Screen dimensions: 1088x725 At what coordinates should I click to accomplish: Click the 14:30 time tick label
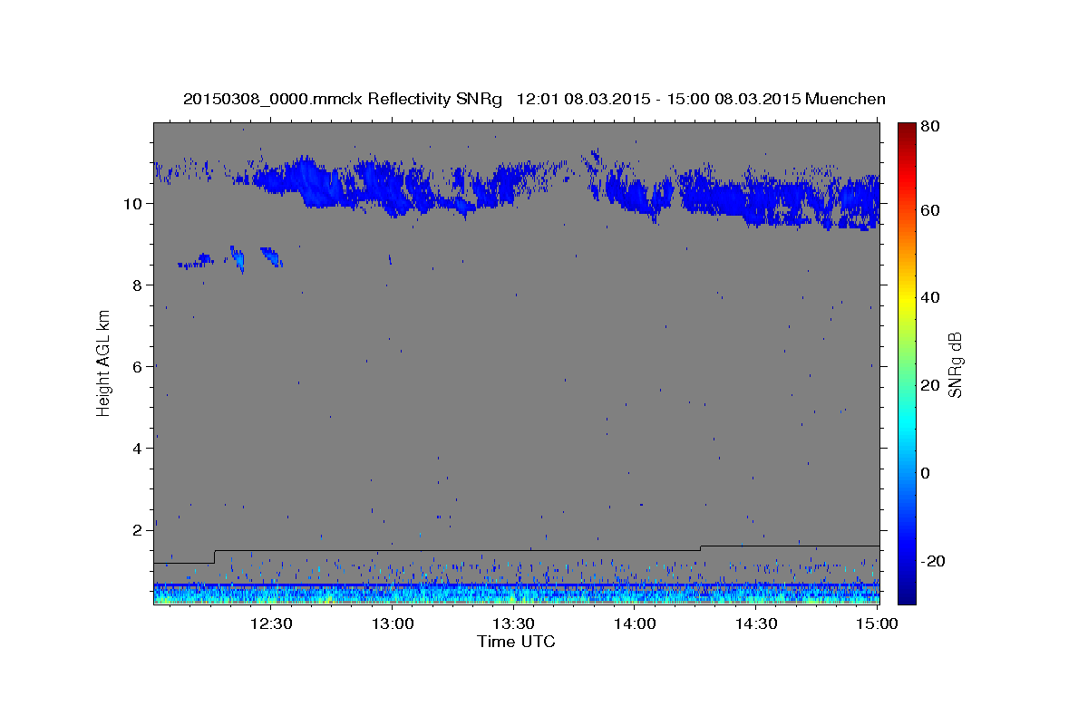[757, 623]
